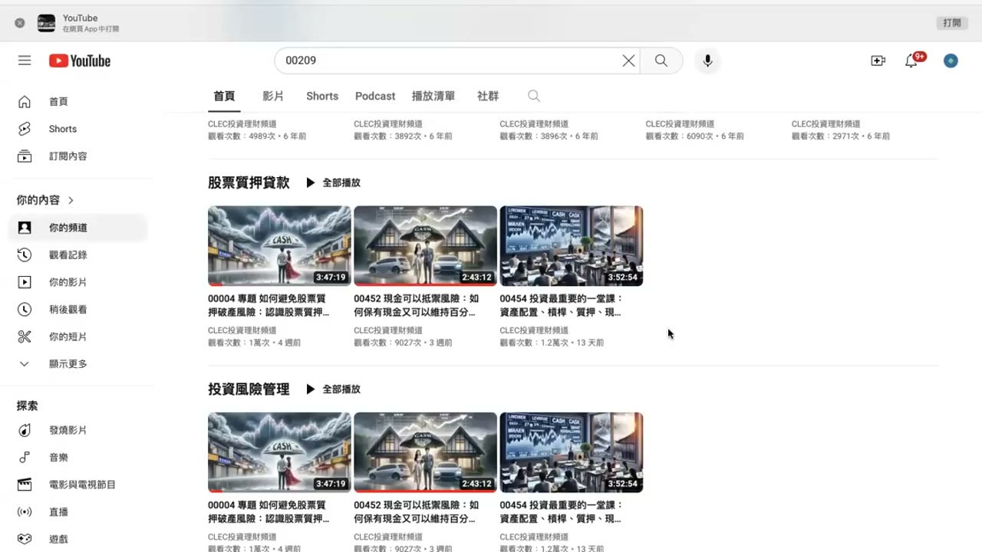Screen dimensions: 982x552
Task: Switch to the 播放清單 tab
Action: click(x=433, y=96)
